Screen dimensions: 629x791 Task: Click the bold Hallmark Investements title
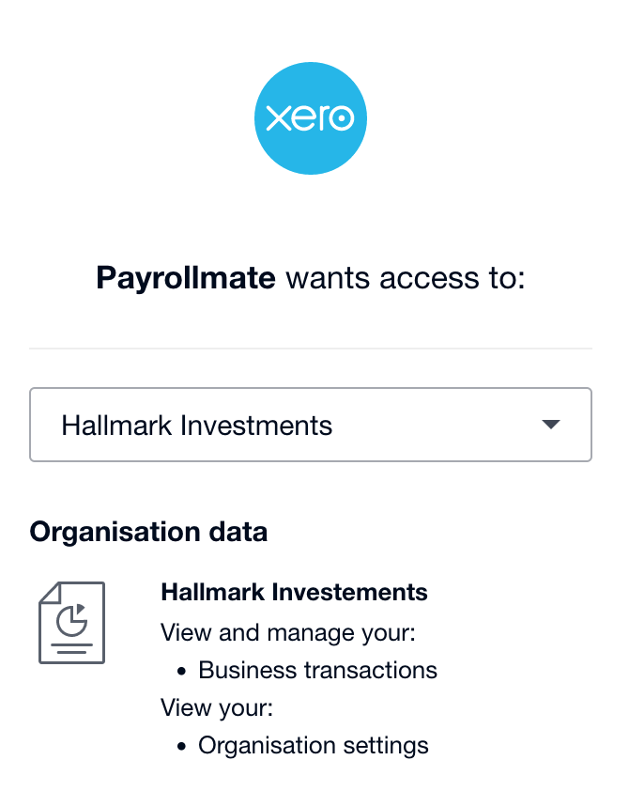pyautogui.click(x=294, y=593)
